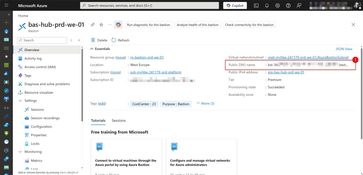This screenshot has width=363, height=175.
Task: Open portal settings gear icon
Action: [278, 5]
